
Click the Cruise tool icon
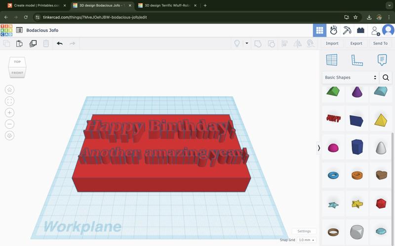[x=311, y=43]
